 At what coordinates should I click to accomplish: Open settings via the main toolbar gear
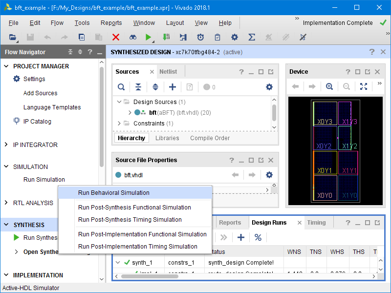(235, 38)
